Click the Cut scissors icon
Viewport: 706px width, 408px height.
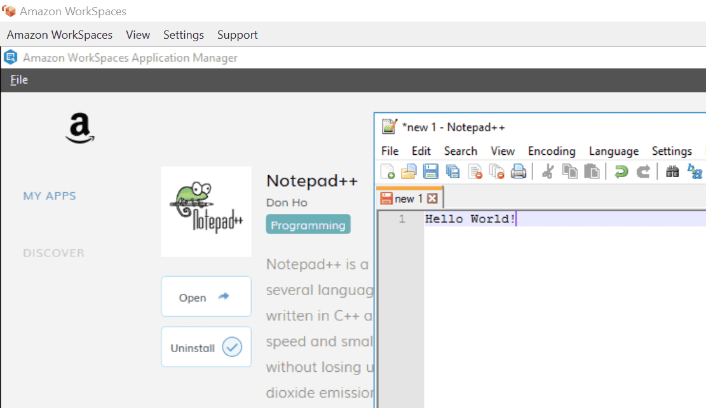tap(548, 171)
